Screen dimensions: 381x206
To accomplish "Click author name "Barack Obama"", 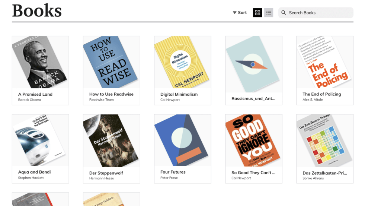I will click(x=30, y=100).
